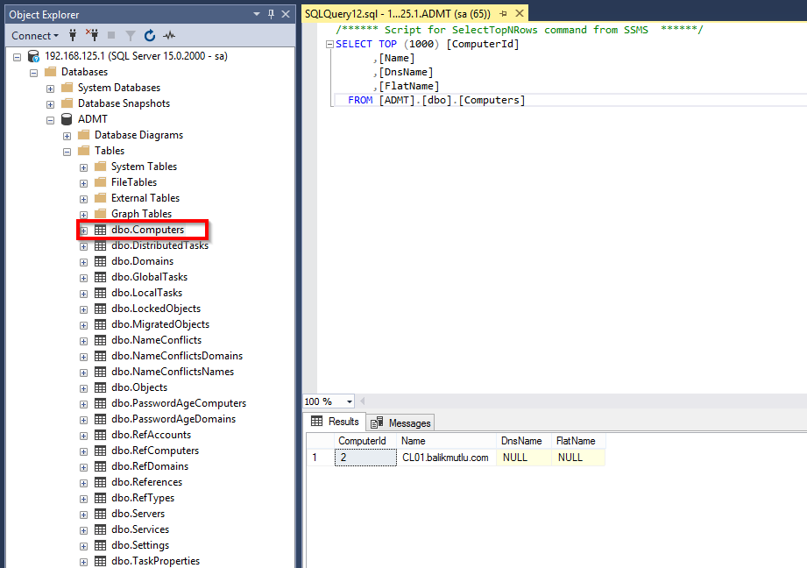Switch to the Messages tab
Viewport: 807px width, 568px height.
click(400, 422)
